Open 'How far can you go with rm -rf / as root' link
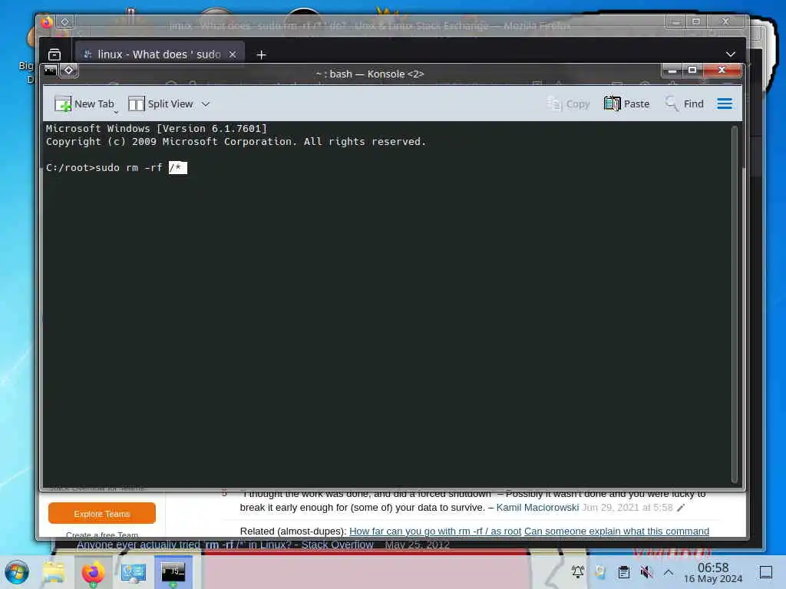Image resolution: width=786 pixels, height=589 pixels. click(x=435, y=531)
